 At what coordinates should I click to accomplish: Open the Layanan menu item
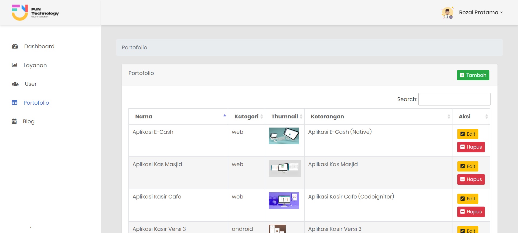coord(35,65)
